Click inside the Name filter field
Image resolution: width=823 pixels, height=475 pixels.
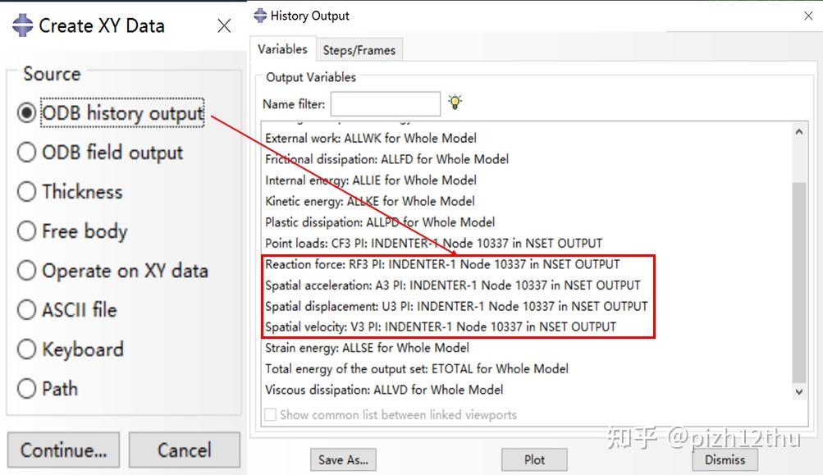(x=386, y=104)
